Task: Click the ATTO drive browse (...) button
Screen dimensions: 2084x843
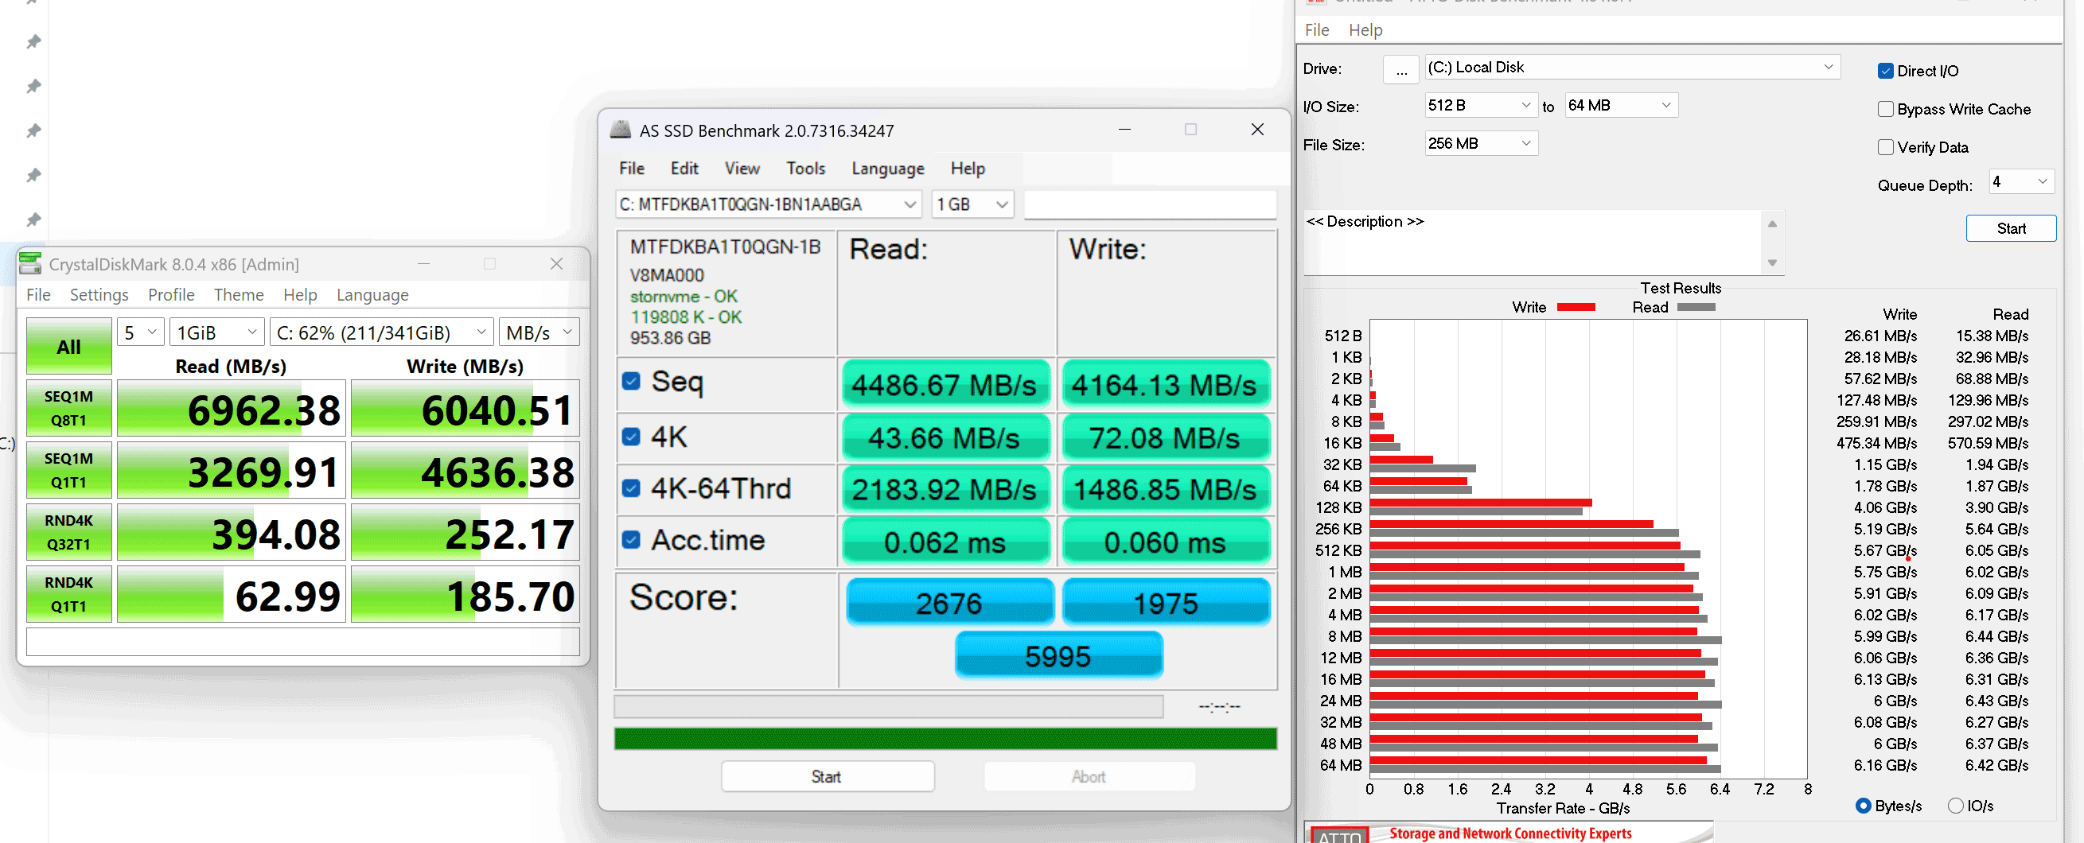Action: pyautogui.click(x=1401, y=69)
